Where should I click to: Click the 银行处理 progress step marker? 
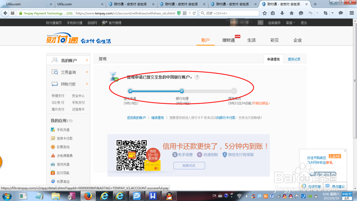pos(182,91)
